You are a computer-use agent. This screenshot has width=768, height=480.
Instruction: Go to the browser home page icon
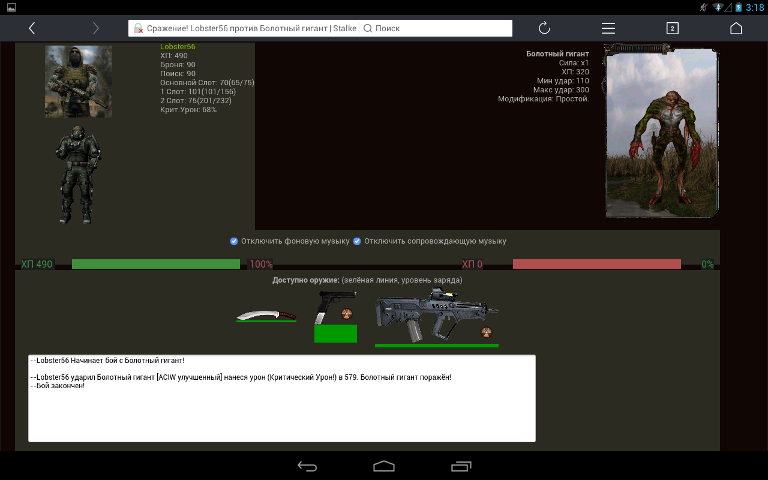[x=736, y=28]
